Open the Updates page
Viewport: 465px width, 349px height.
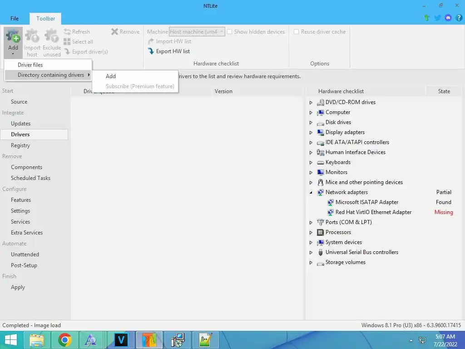20,124
